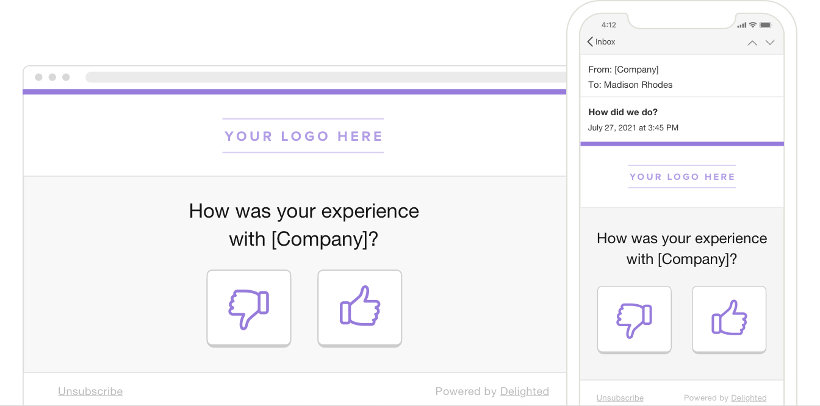Click Unsubscribe link in desktop email

pyautogui.click(x=90, y=391)
